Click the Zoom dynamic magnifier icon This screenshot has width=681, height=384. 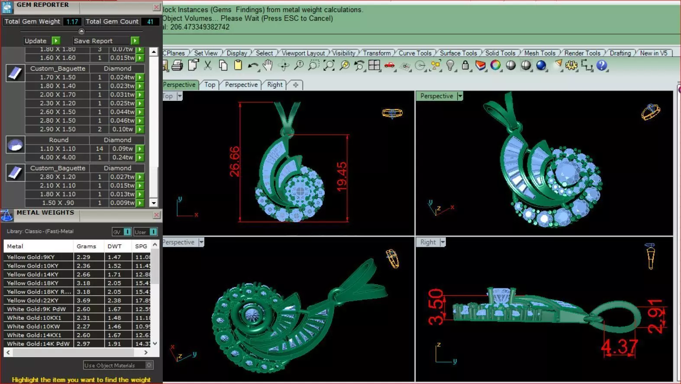click(x=299, y=65)
